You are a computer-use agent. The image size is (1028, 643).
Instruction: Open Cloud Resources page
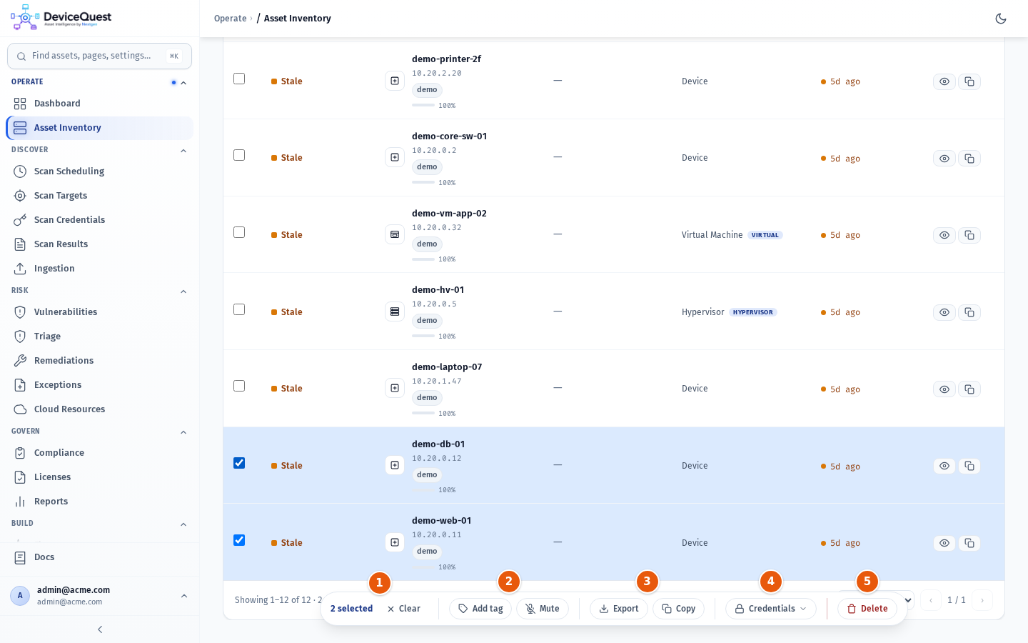tap(99, 409)
